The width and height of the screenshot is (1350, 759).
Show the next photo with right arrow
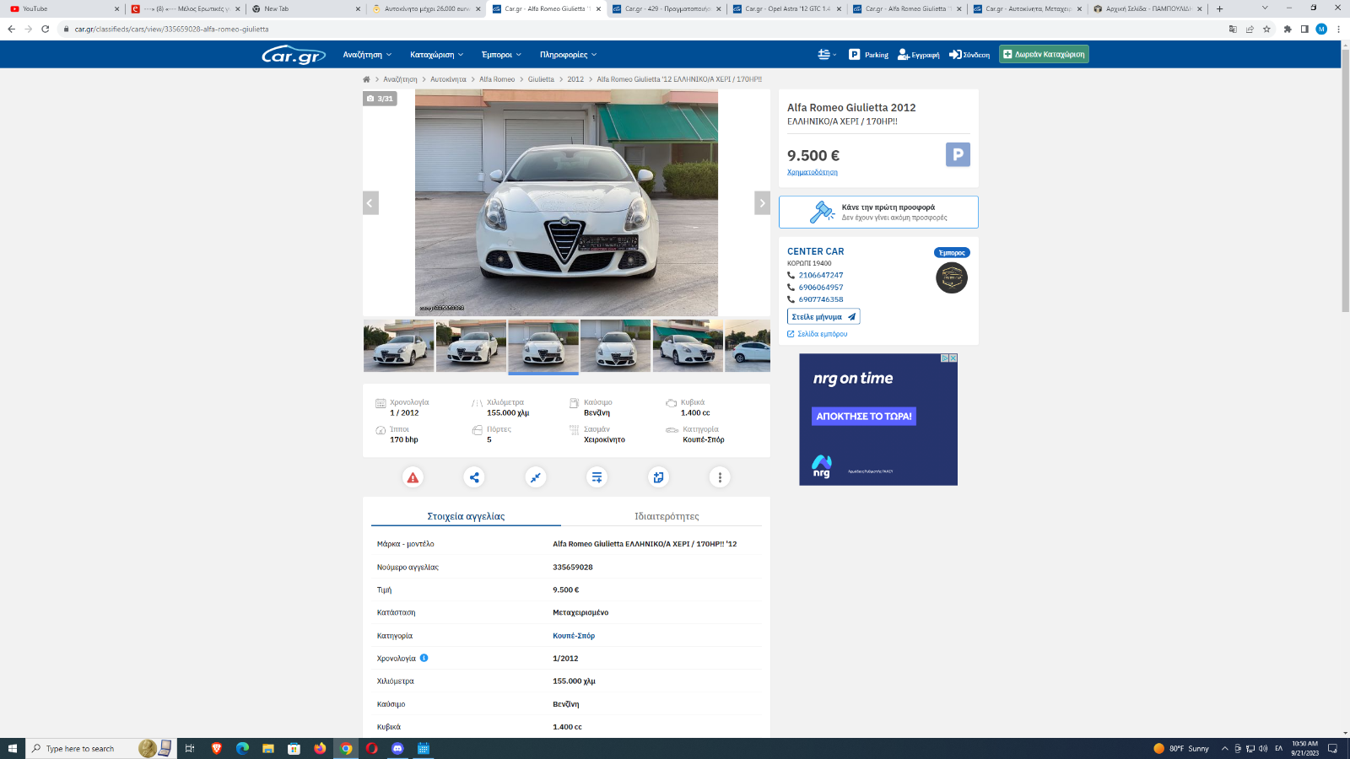(x=762, y=203)
